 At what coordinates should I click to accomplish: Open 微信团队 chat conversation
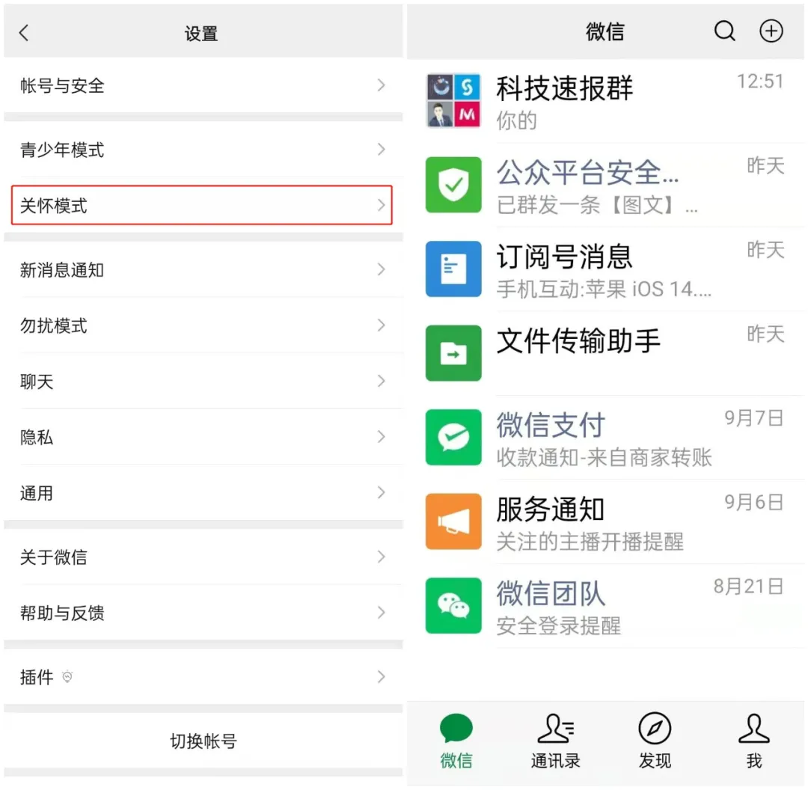[x=606, y=606]
